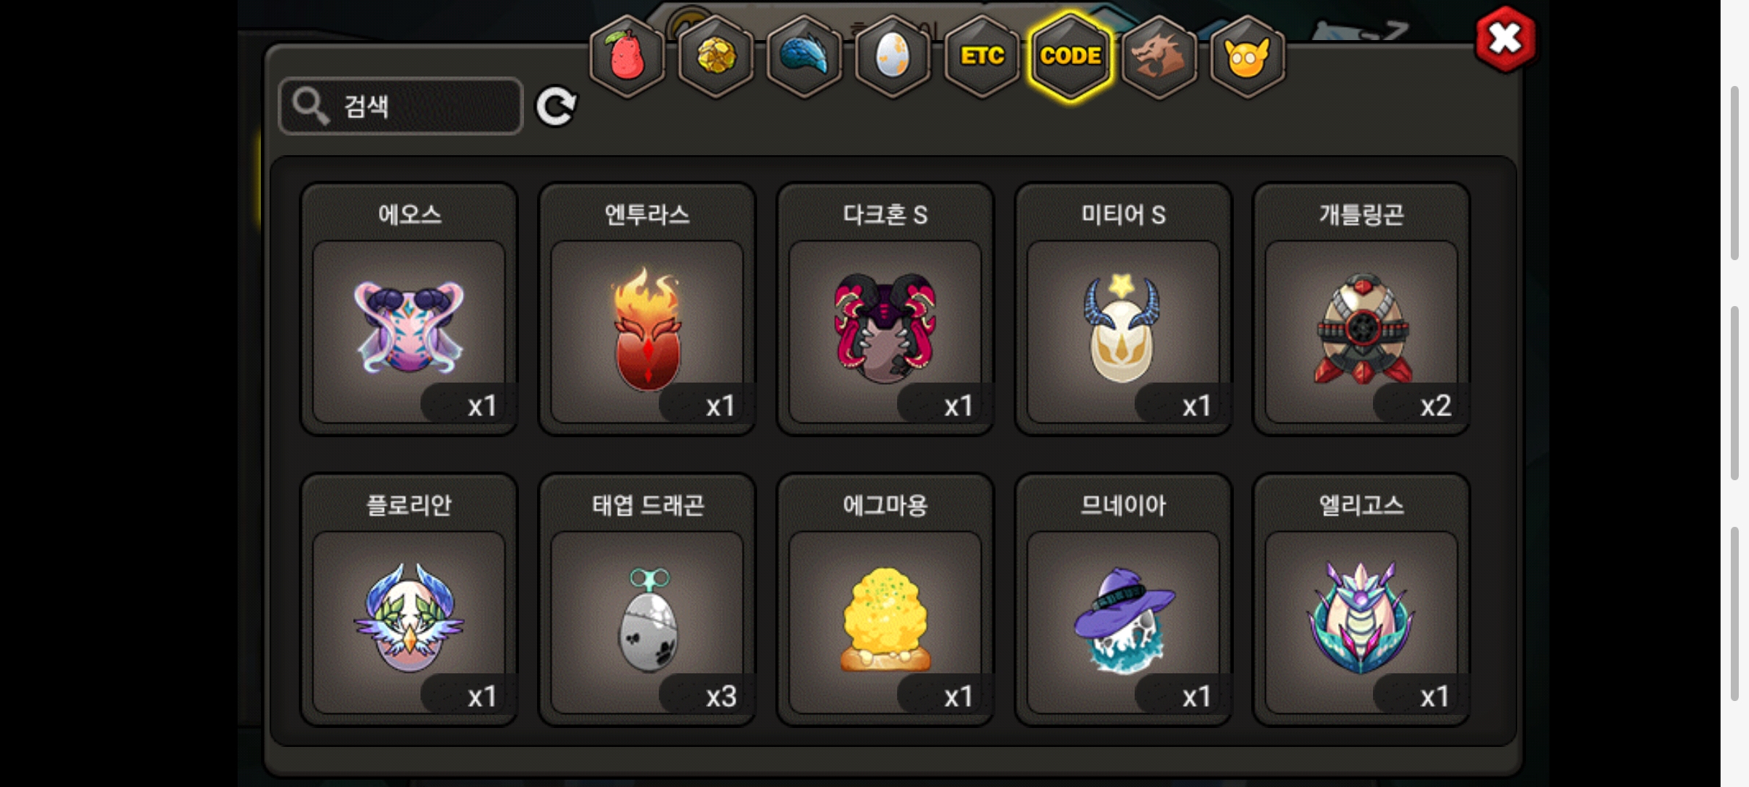Open the 개틀링곤 egg with x2
Viewport: 1749px width, 787px height.
click(x=1361, y=309)
